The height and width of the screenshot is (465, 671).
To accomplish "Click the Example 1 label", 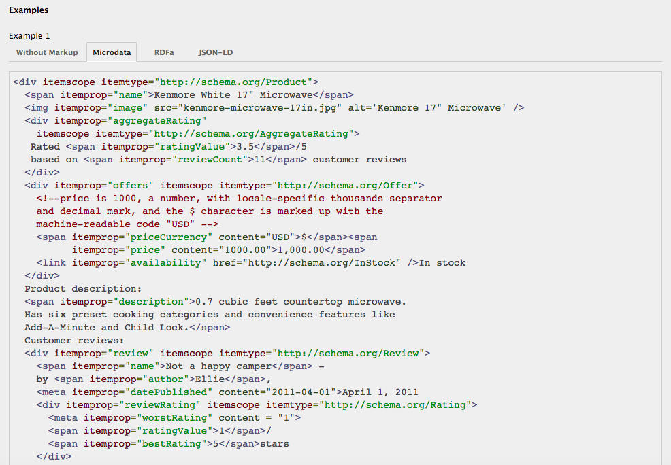I will point(29,36).
